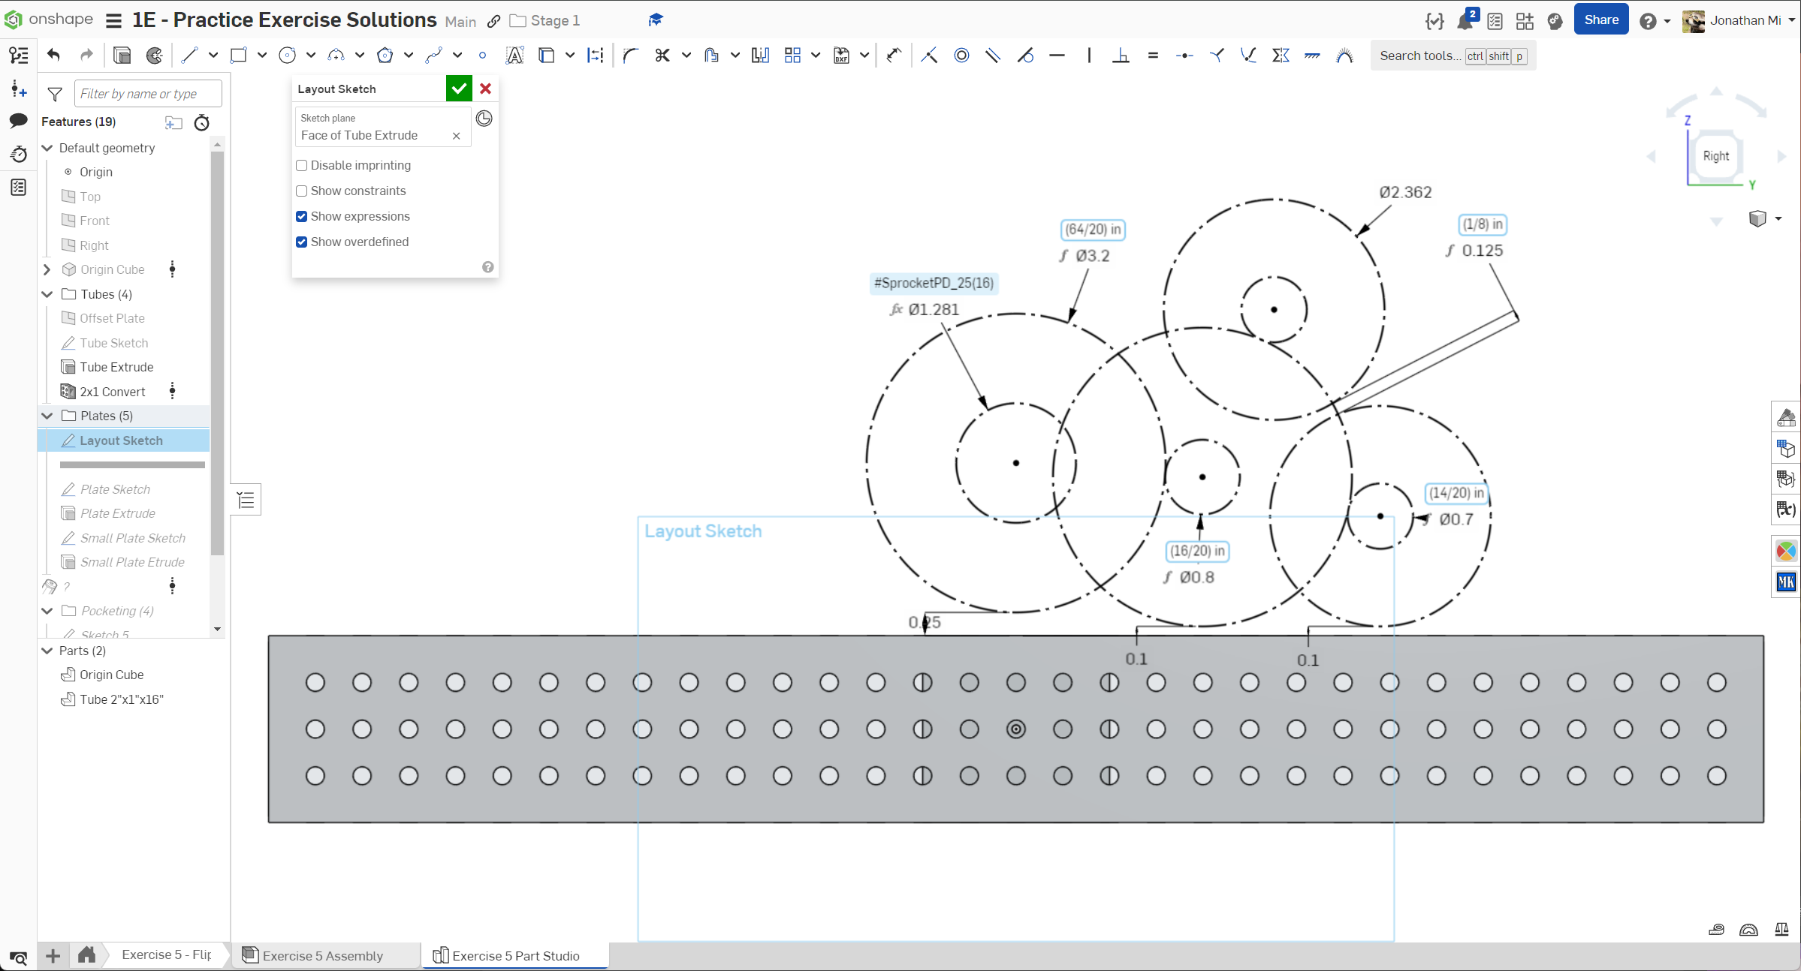
Task: Apply the Concentric constraint tool
Action: (x=961, y=56)
